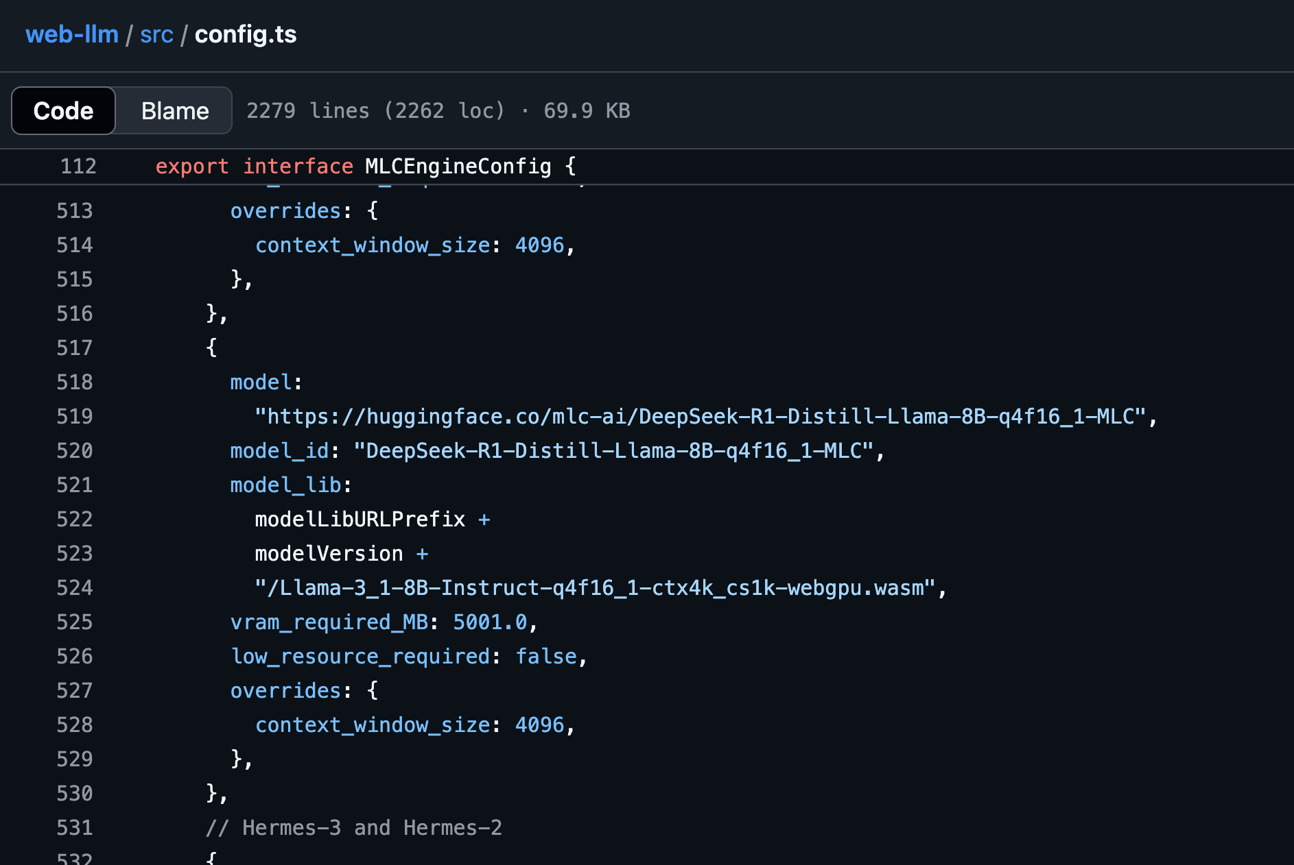Select line number 514
Viewport: 1294px width, 865px height.
point(74,245)
